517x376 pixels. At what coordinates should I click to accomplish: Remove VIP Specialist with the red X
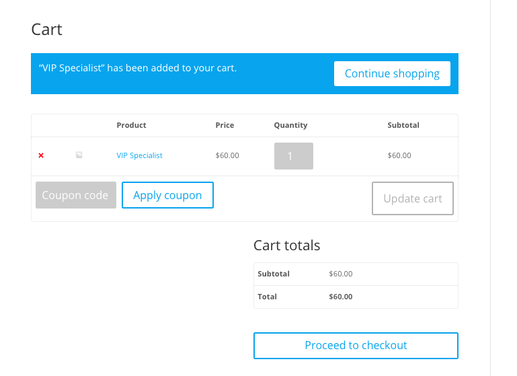(41, 155)
